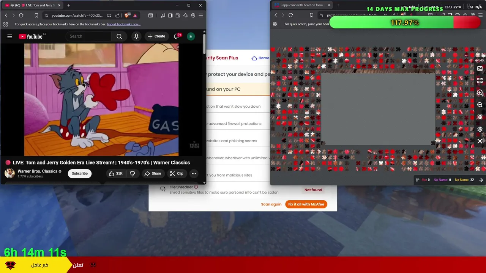This screenshot has height=273, width=486.
Task: Click Import bookmarks now link
Action: tap(124, 24)
